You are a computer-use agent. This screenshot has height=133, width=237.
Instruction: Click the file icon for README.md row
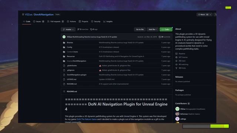tap(64, 84)
